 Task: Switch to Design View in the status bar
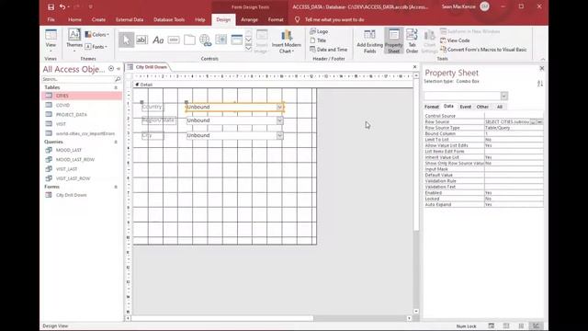click(536, 325)
